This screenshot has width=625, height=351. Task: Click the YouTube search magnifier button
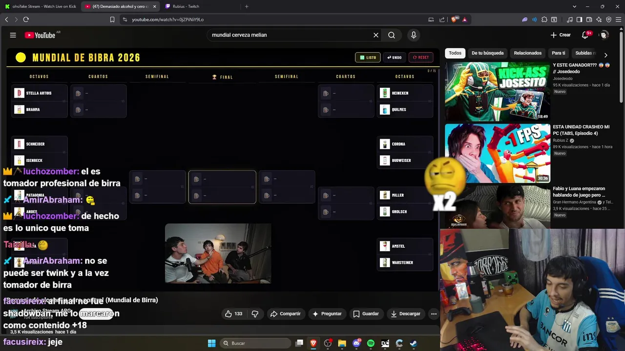coord(392,35)
